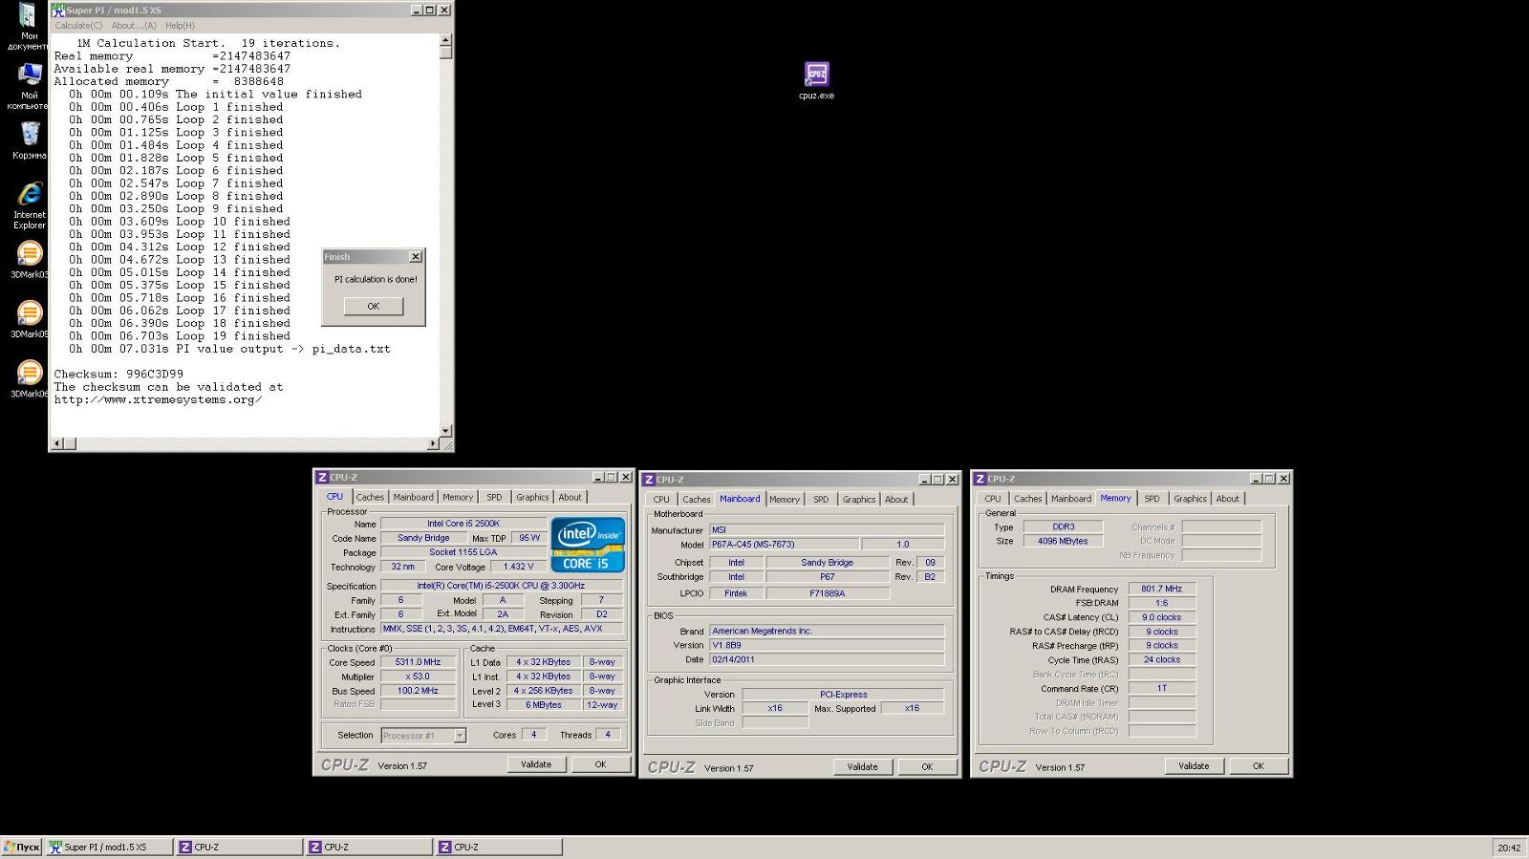Screen dimensions: 1529x859
Task: Select Graphics tab in the CPU-Z Mainboard window
Action: [859, 499]
